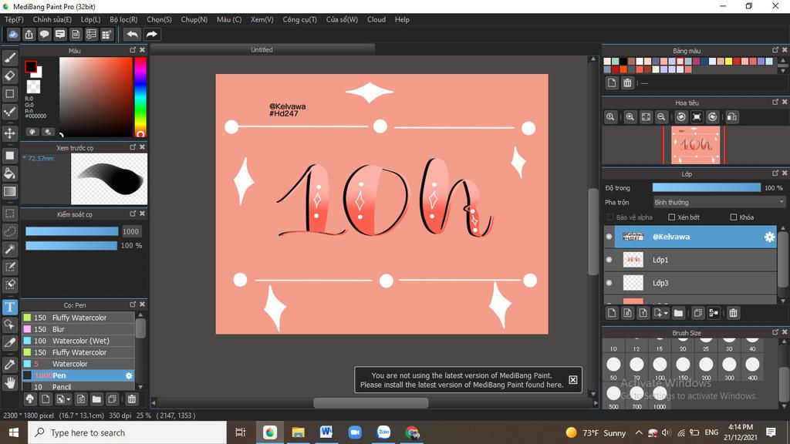The image size is (790, 444).
Task: Open Zalo from the taskbar
Action: [x=383, y=432]
